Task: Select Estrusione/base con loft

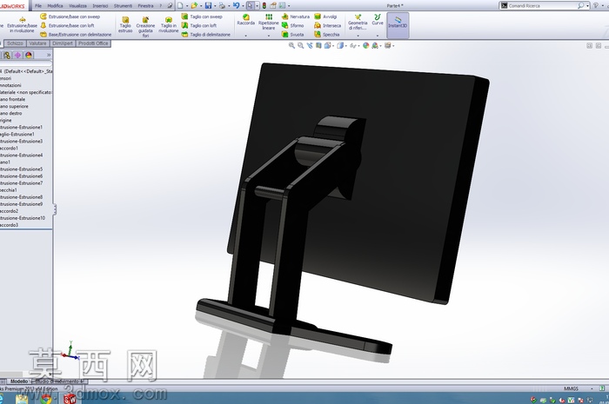Action: click(x=67, y=25)
